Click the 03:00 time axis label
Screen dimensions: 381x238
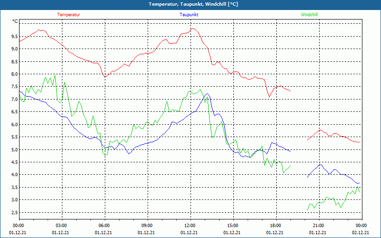click(x=62, y=226)
